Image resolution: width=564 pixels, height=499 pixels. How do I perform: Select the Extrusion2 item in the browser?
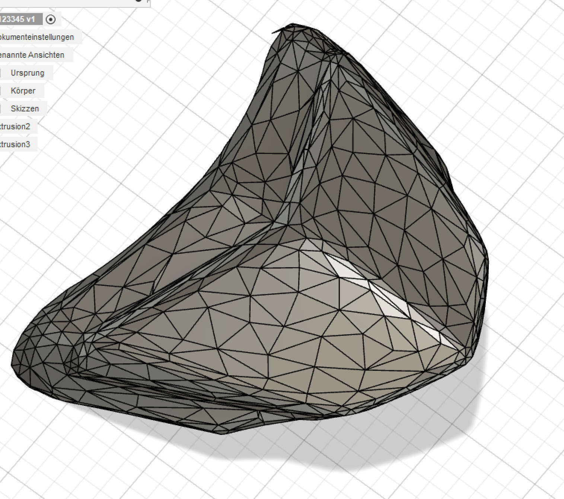coord(15,127)
